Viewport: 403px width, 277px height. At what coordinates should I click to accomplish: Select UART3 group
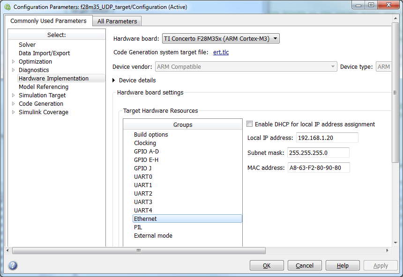pos(143,202)
